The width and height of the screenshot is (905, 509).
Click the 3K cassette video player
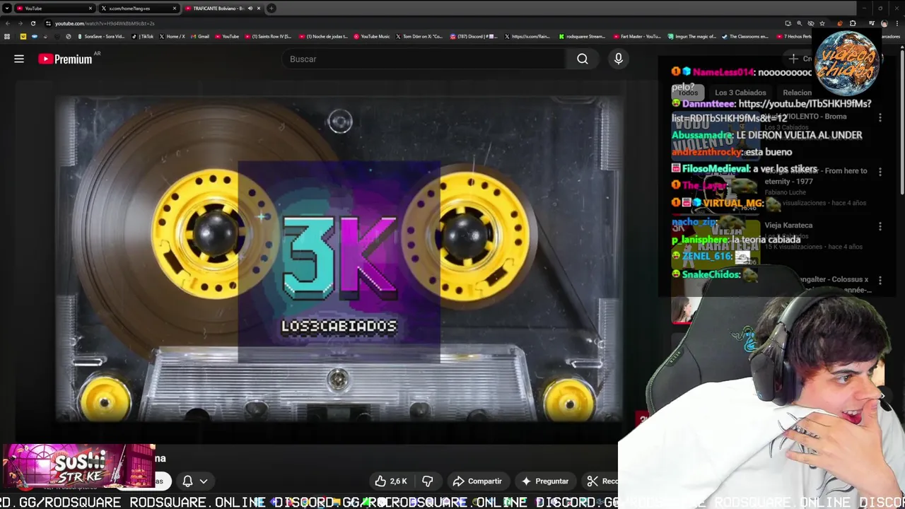(339, 259)
